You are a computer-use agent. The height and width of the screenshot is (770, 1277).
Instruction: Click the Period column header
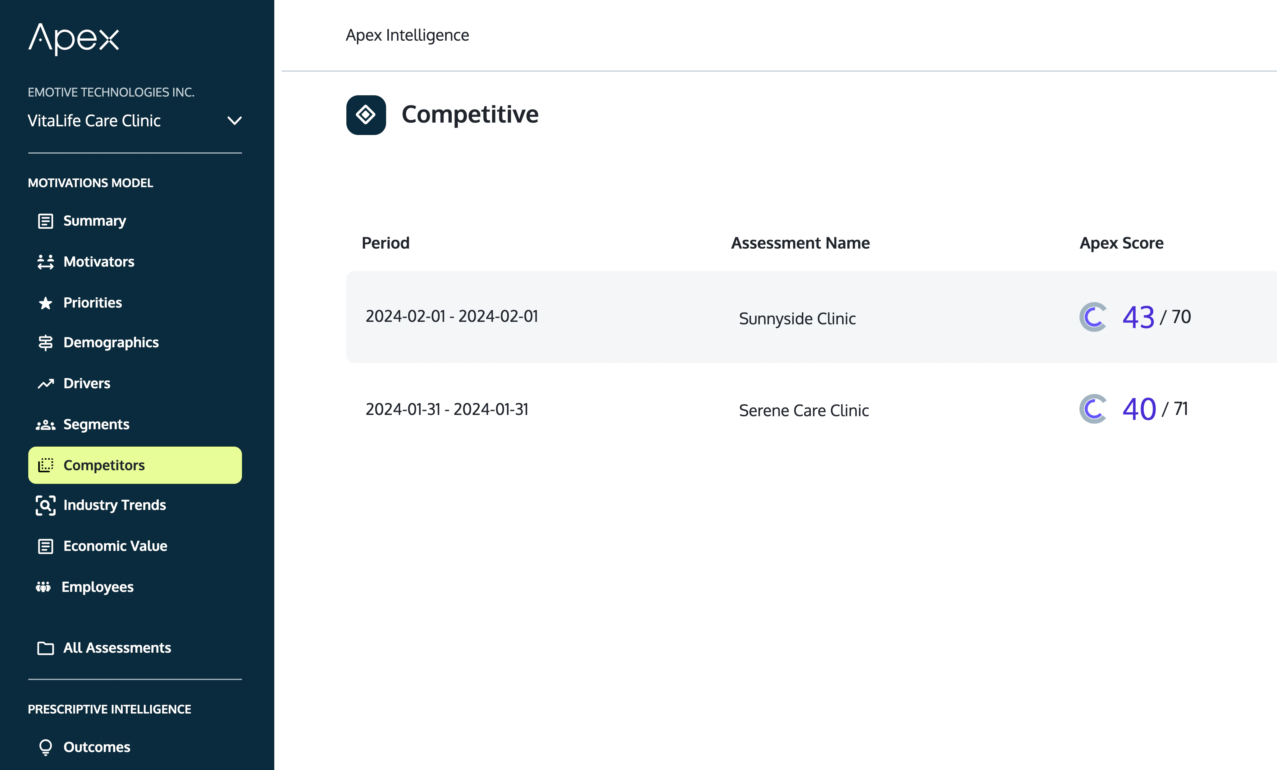pos(385,243)
